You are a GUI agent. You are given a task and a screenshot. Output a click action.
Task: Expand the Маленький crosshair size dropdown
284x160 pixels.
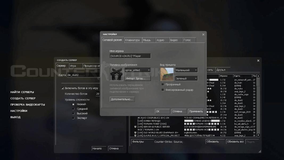click(x=186, y=70)
